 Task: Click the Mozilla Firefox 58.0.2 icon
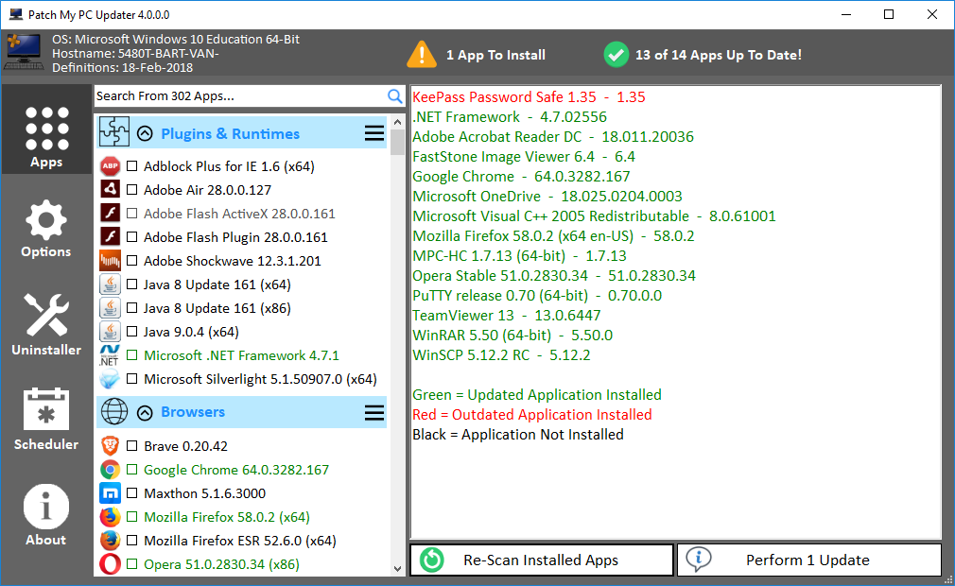pos(111,517)
